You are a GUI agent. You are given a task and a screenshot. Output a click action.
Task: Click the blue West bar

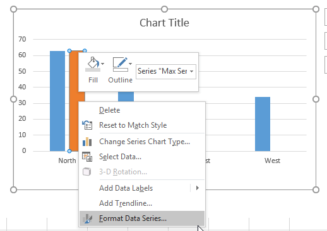coord(263,124)
